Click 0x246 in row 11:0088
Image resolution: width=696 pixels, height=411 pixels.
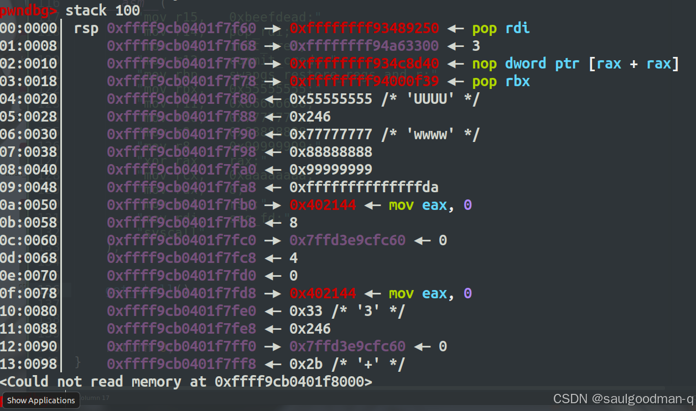(310, 329)
